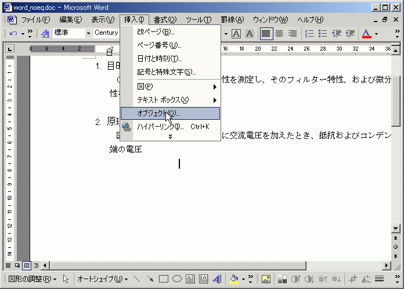Click the Numbered list icon

[310, 33]
